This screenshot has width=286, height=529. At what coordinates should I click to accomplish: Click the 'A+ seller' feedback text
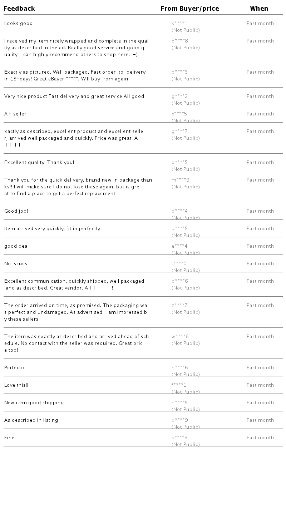click(x=15, y=114)
